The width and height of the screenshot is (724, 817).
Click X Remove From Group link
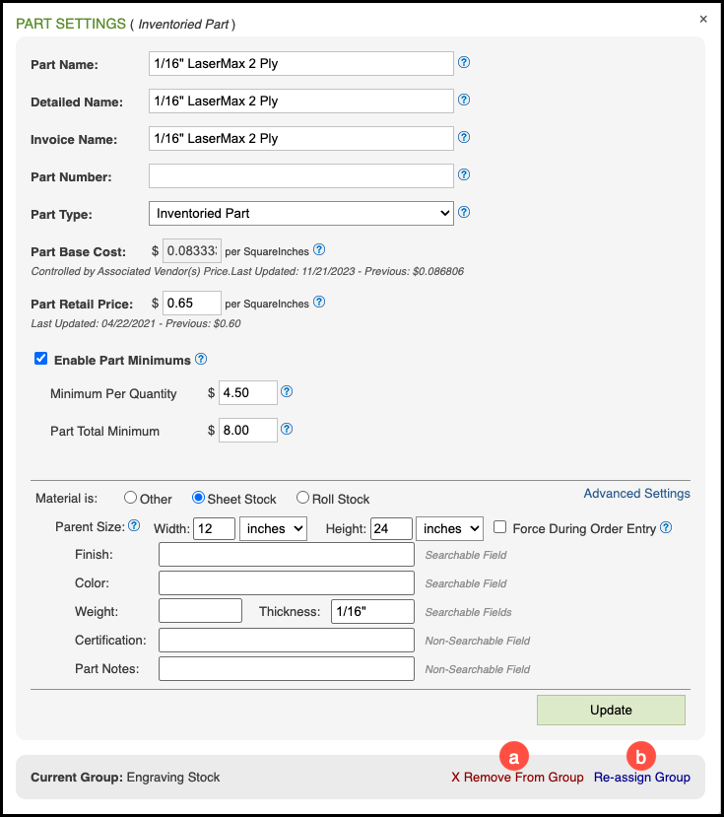tap(517, 778)
